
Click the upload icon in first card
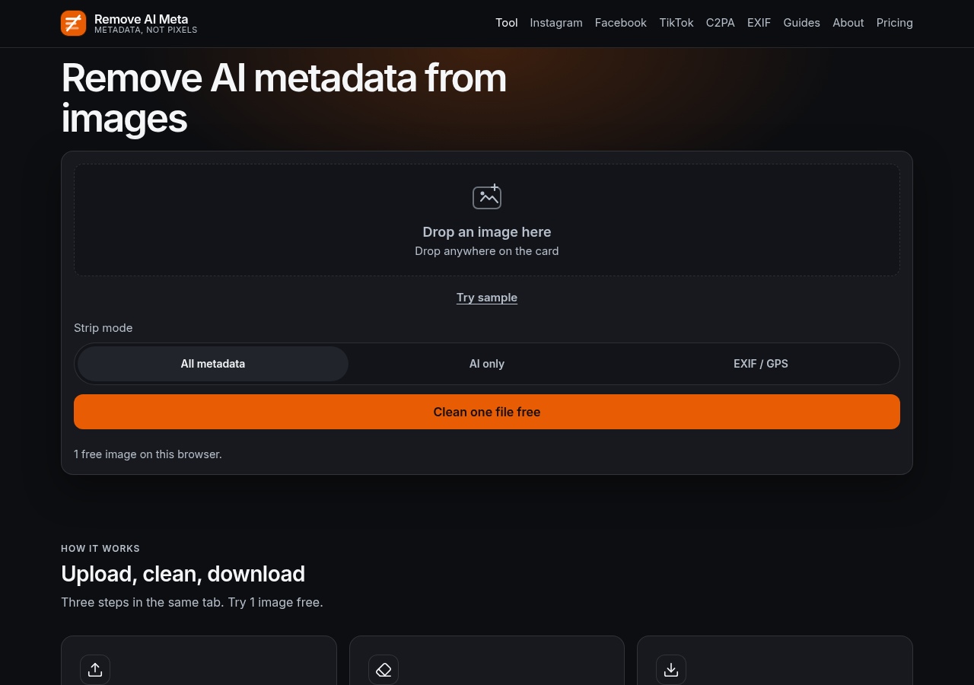click(x=95, y=669)
